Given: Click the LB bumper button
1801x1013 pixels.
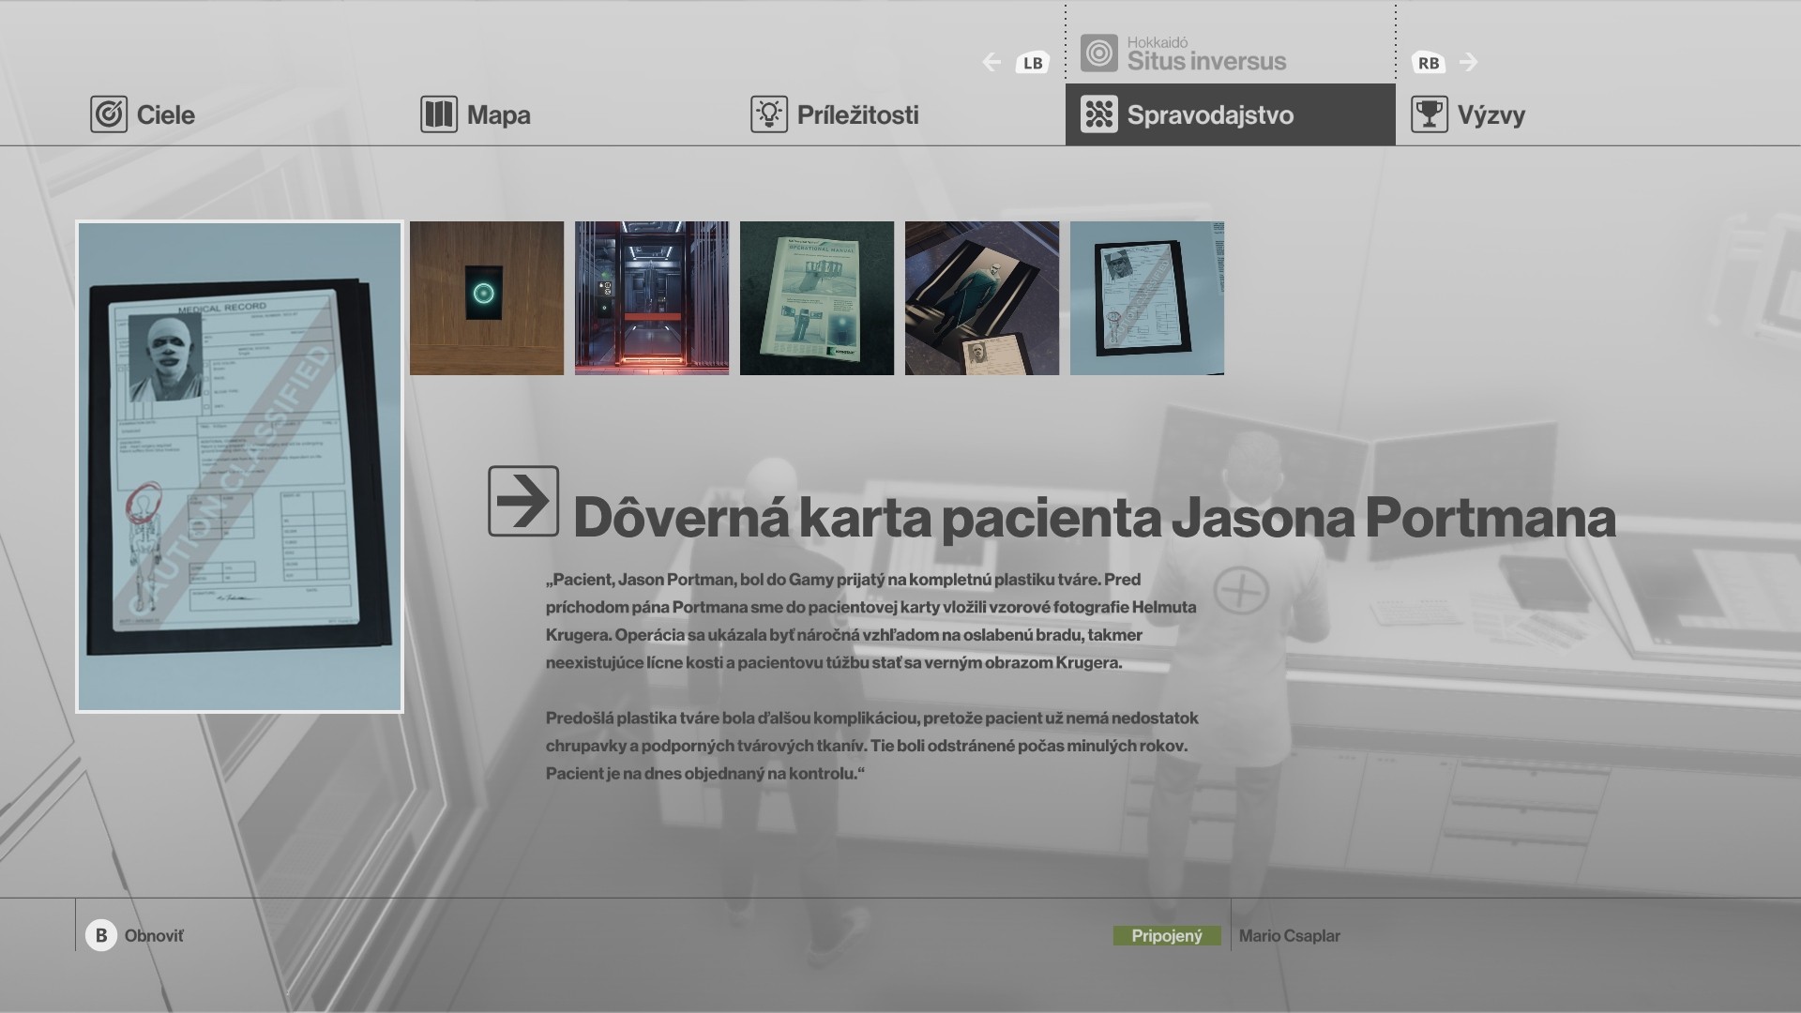Looking at the screenshot, I should coord(1033,63).
